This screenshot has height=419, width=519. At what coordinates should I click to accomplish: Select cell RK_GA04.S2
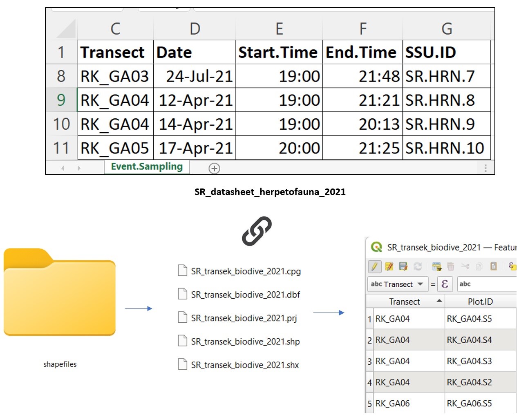(481, 382)
